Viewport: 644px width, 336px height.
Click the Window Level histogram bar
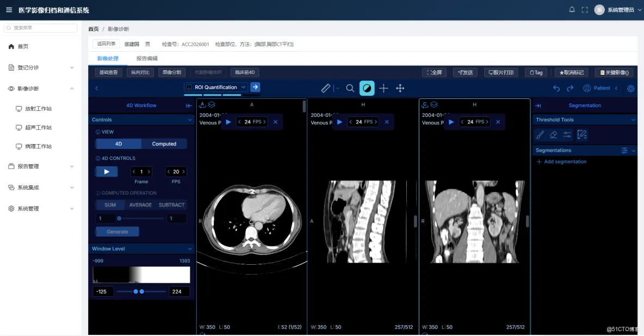point(141,275)
